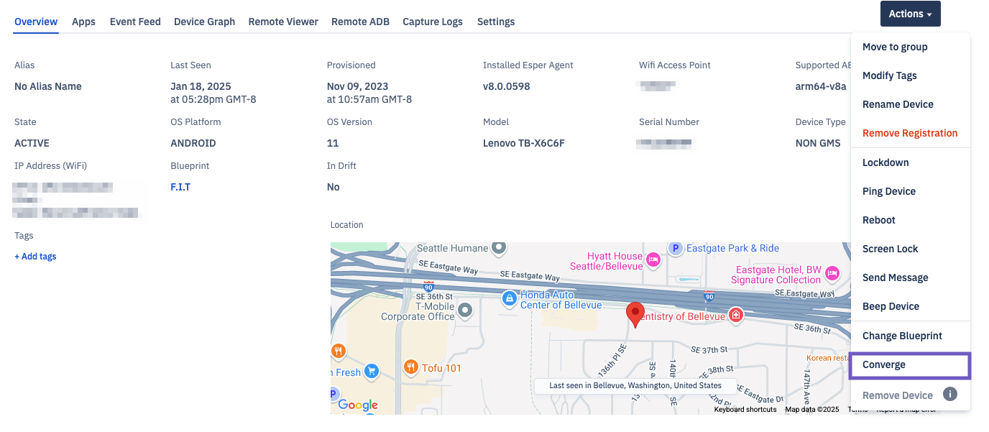
Task: Click the v8.0.0598 Esper Agent version
Action: click(507, 86)
